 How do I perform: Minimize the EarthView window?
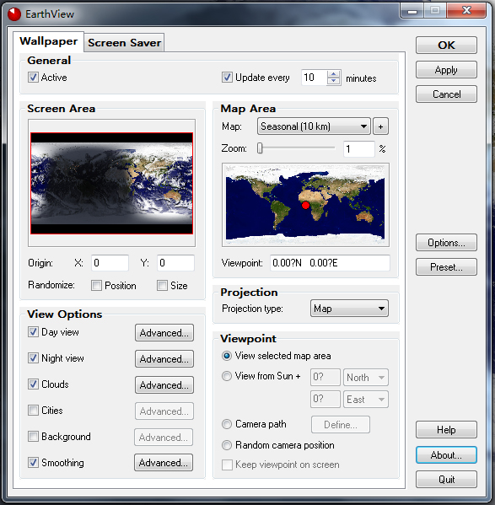(x=412, y=11)
